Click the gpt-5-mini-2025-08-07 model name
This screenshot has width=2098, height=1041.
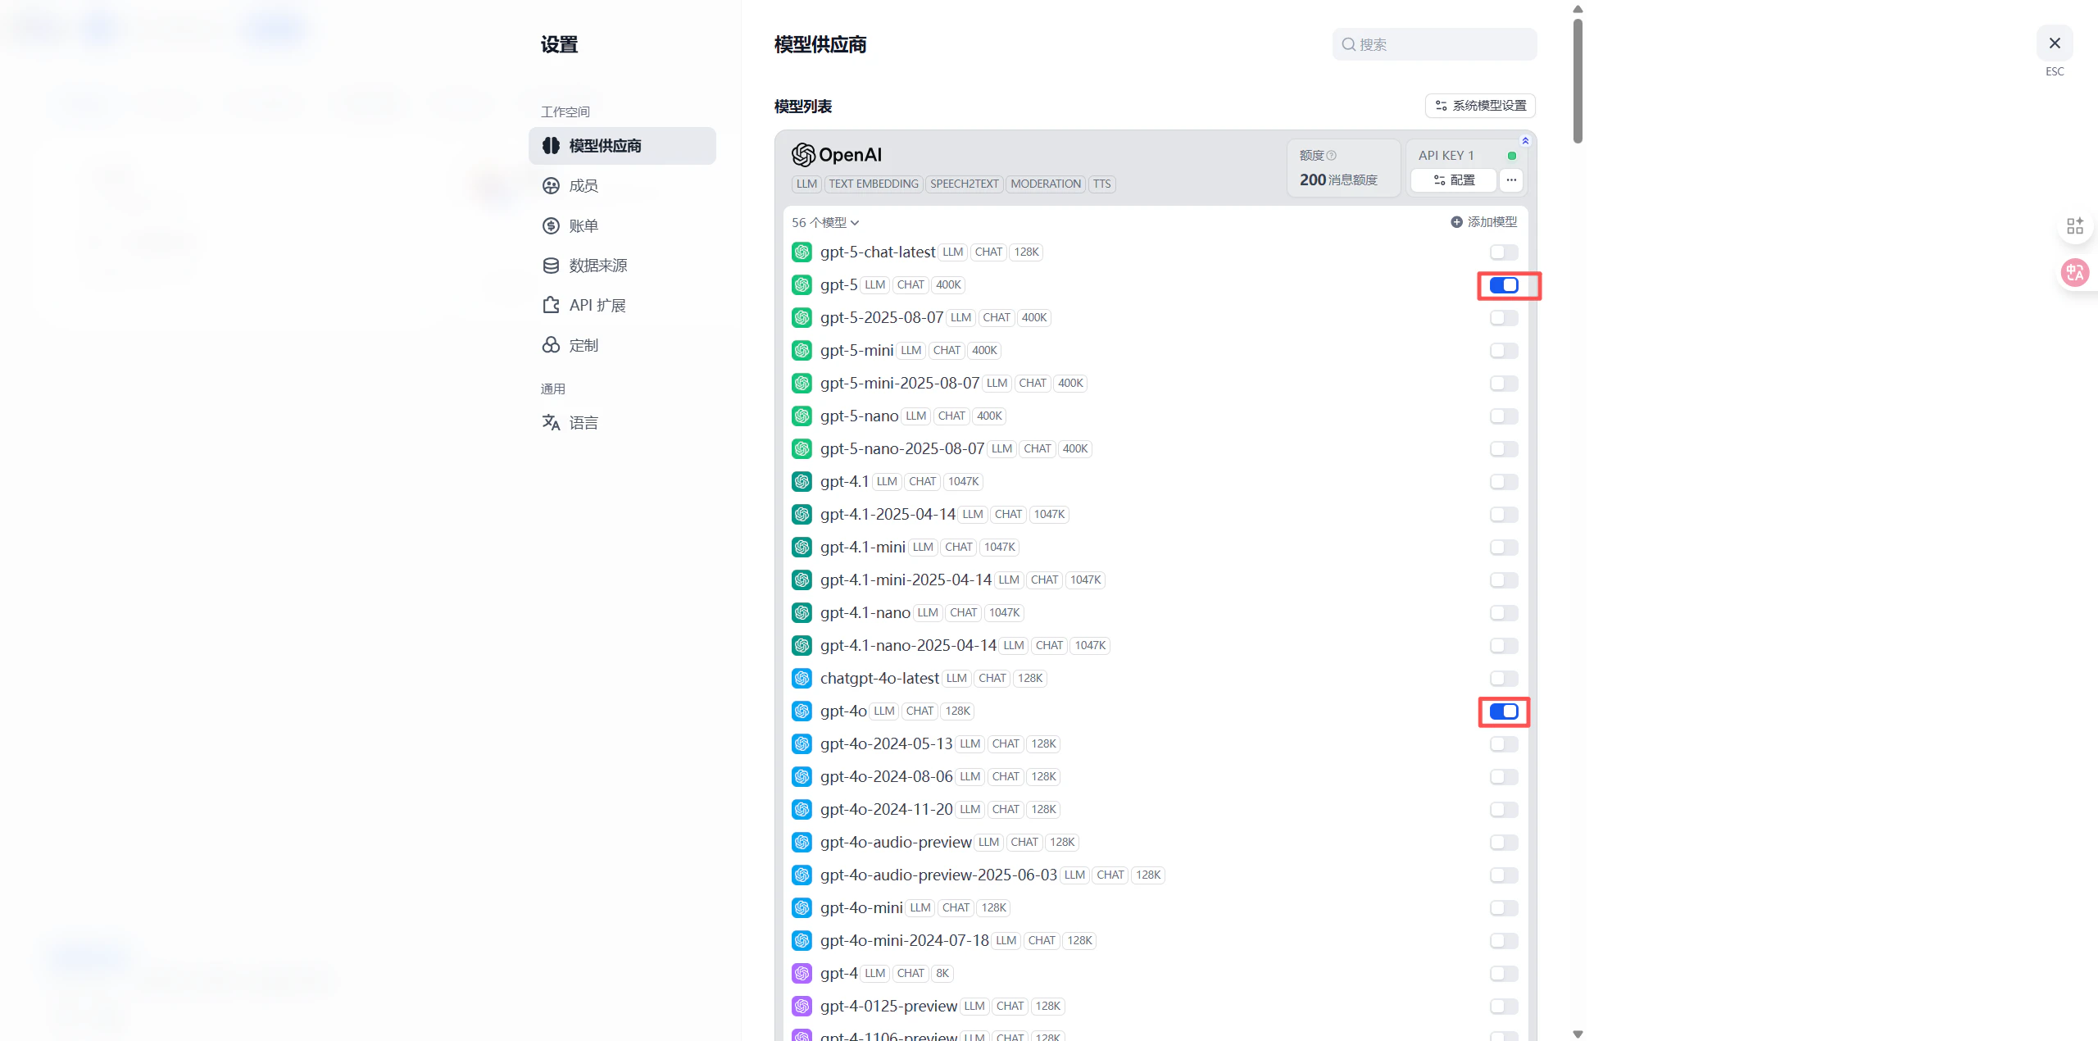click(900, 384)
